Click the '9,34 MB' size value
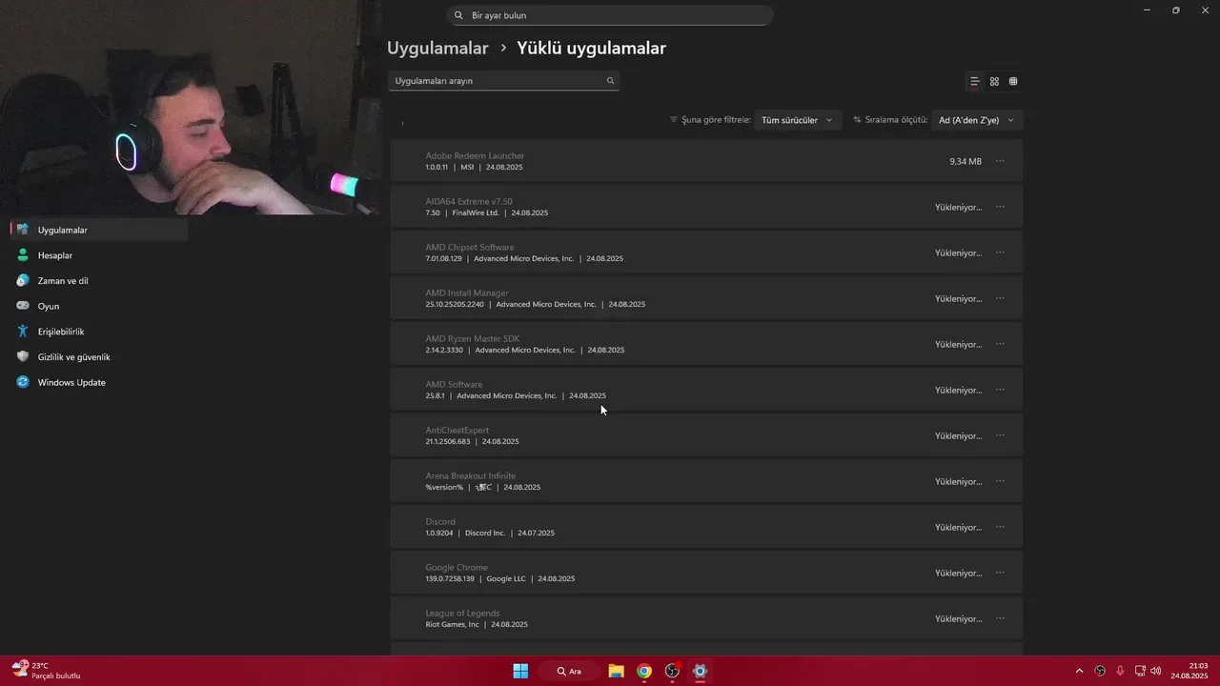This screenshot has width=1220, height=686. tap(966, 161)
